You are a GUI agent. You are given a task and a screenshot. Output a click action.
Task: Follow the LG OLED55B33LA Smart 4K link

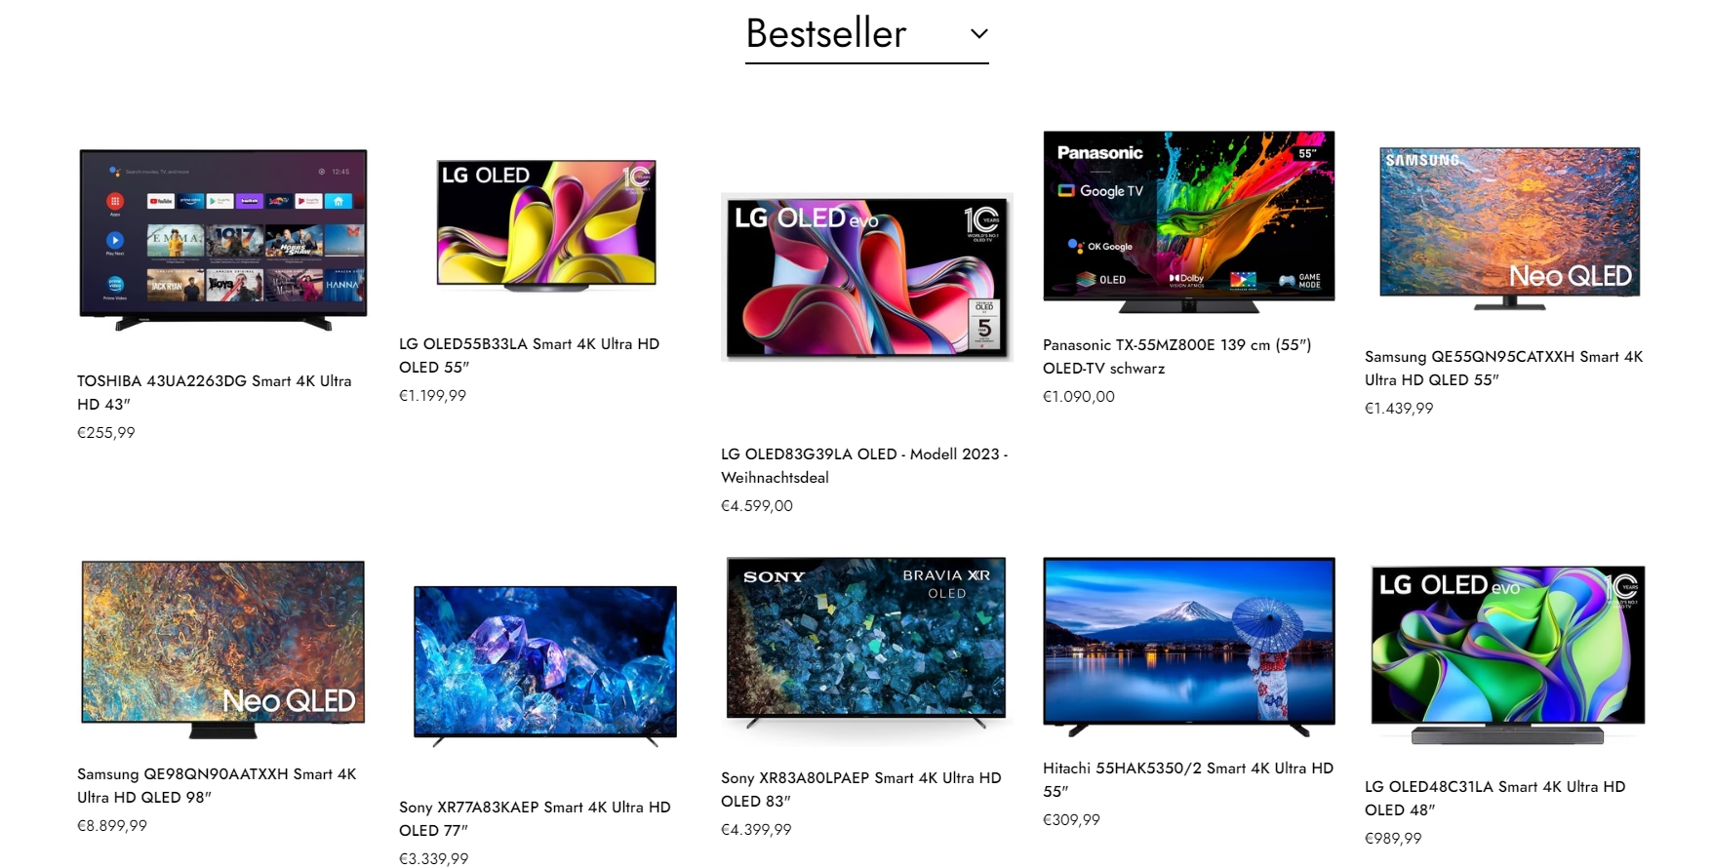(x=530, y=355)
